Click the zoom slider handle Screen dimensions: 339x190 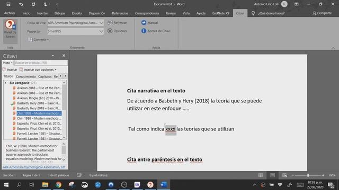308,175
